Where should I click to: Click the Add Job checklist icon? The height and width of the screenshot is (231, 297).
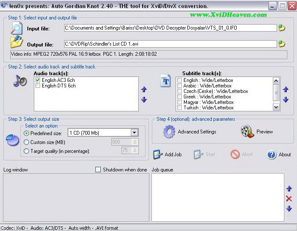(158, 155)
